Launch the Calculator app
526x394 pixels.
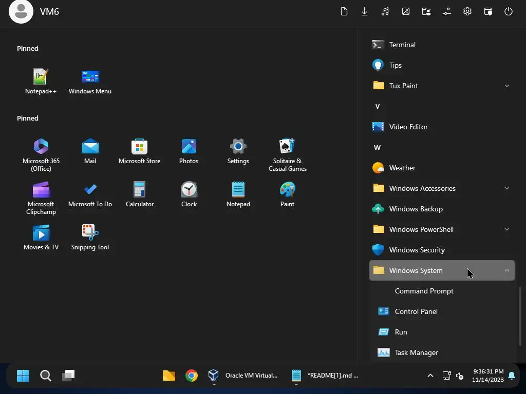[x=139, y=194]
